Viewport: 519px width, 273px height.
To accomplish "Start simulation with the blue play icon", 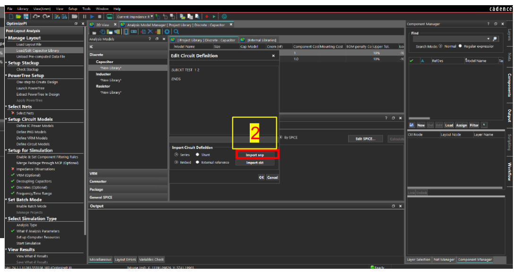I will 92,17.
